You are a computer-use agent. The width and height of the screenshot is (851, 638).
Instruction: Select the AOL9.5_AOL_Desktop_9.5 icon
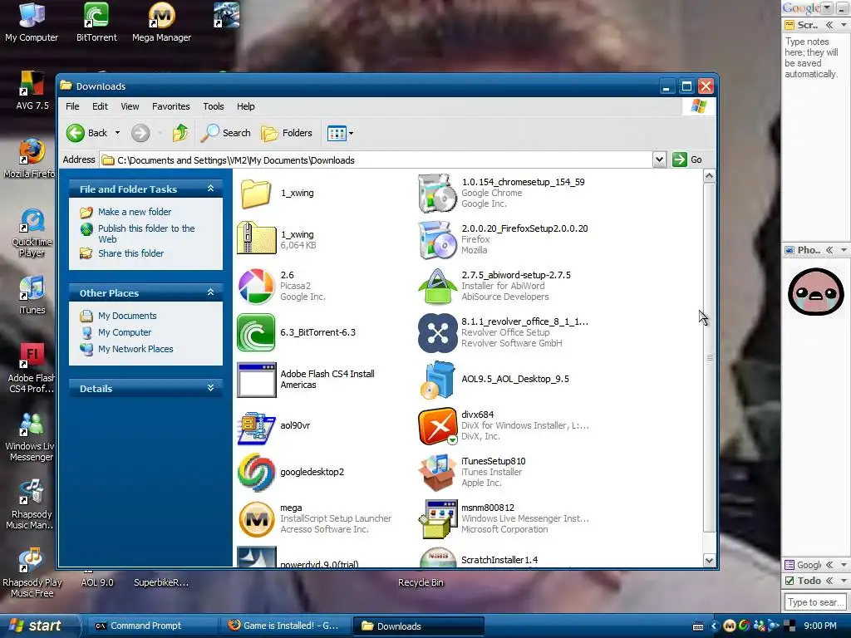click(437, 380)
